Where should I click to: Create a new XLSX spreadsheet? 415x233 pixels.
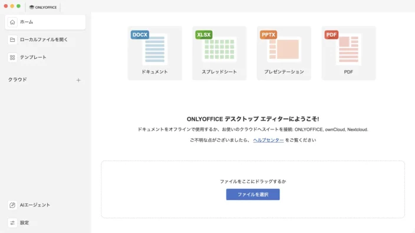coord(219,53)
